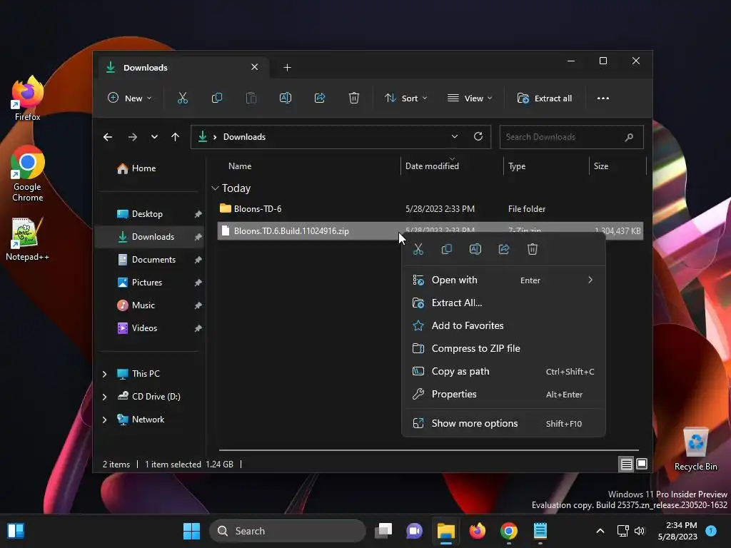The width and height of the screenshot is (731, 548).
Task: Sort by the Name column header
Action: click(x=240, y=166)
